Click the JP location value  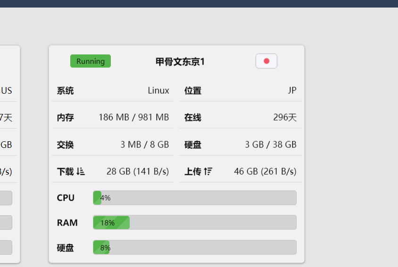pos(292,90)
